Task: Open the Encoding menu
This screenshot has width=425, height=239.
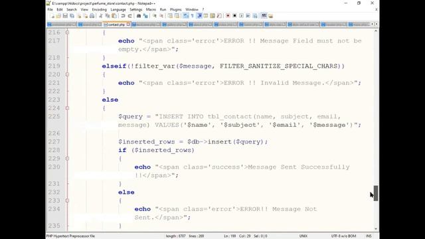Action: point(99,9)
